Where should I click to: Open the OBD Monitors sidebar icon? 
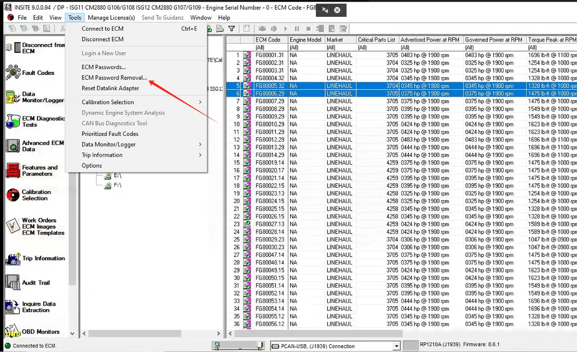click(13, 331)
